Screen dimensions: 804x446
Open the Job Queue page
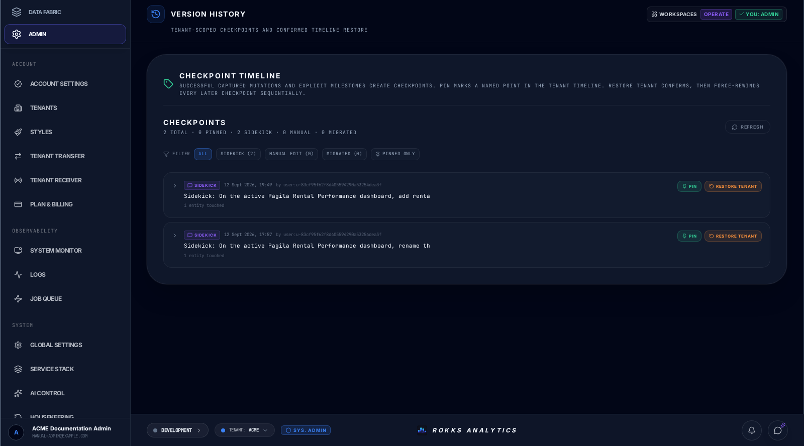point(65,299)
